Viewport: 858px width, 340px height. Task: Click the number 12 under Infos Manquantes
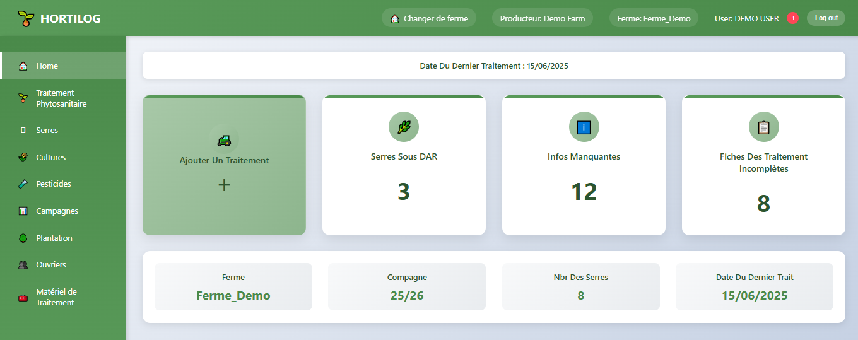584,192
